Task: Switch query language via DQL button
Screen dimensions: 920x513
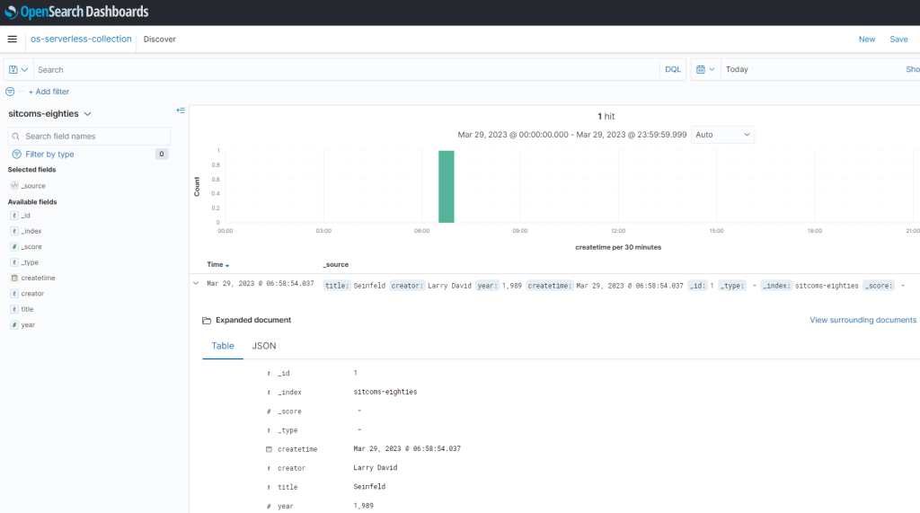Action: [673, 69]
